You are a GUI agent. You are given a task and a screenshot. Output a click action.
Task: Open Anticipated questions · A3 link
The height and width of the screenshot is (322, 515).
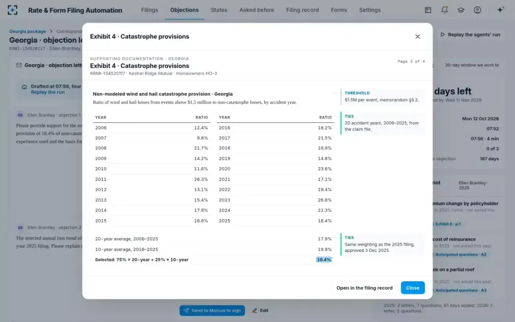[x=461, y=290]
